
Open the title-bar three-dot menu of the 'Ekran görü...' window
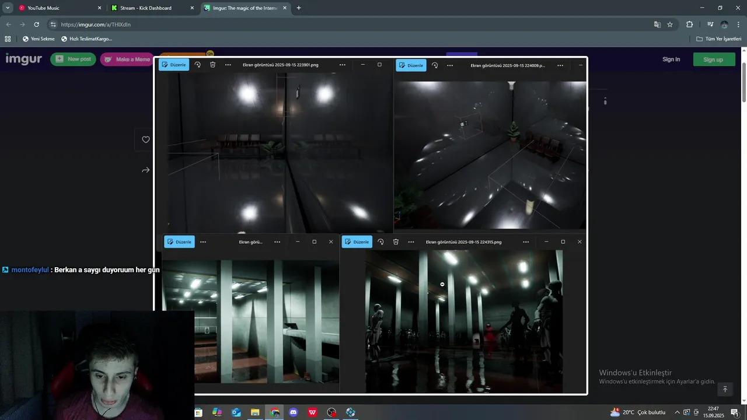click(x=277, y=242)
